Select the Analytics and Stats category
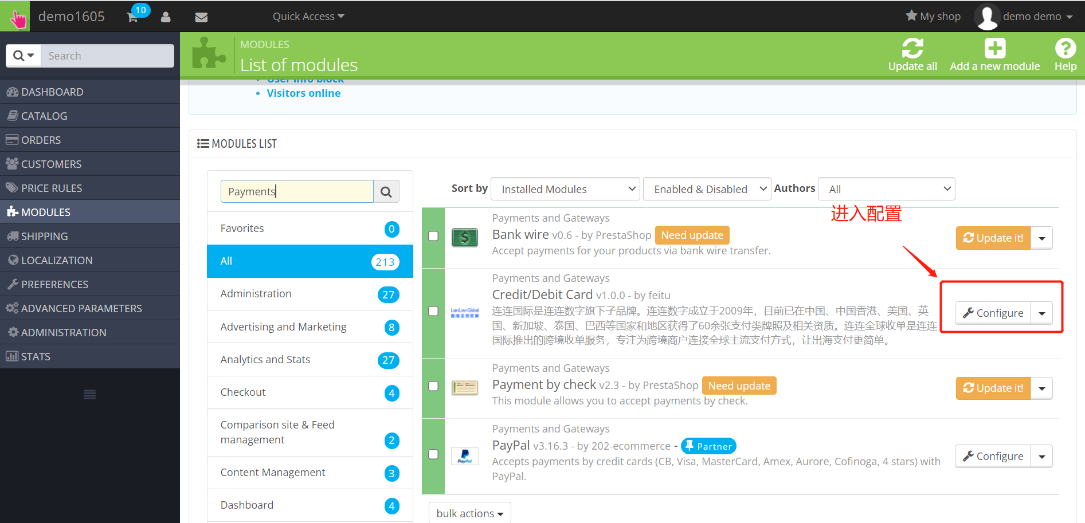This screenshot has width=1085, height=523. coord(310,359)
